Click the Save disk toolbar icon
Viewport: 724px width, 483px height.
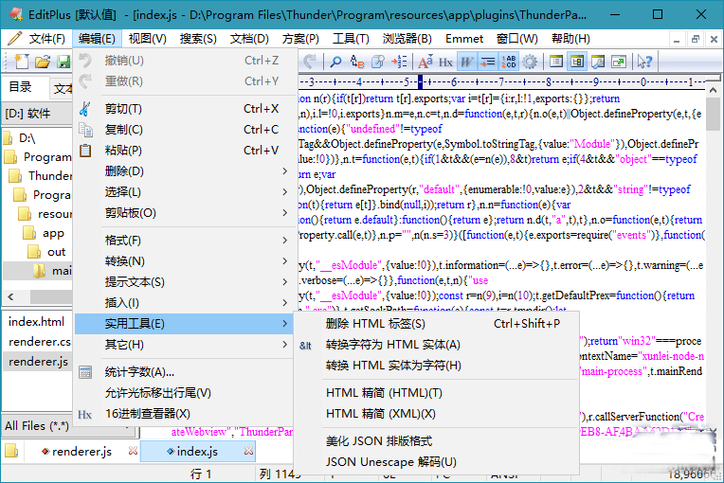click(63, 62)
